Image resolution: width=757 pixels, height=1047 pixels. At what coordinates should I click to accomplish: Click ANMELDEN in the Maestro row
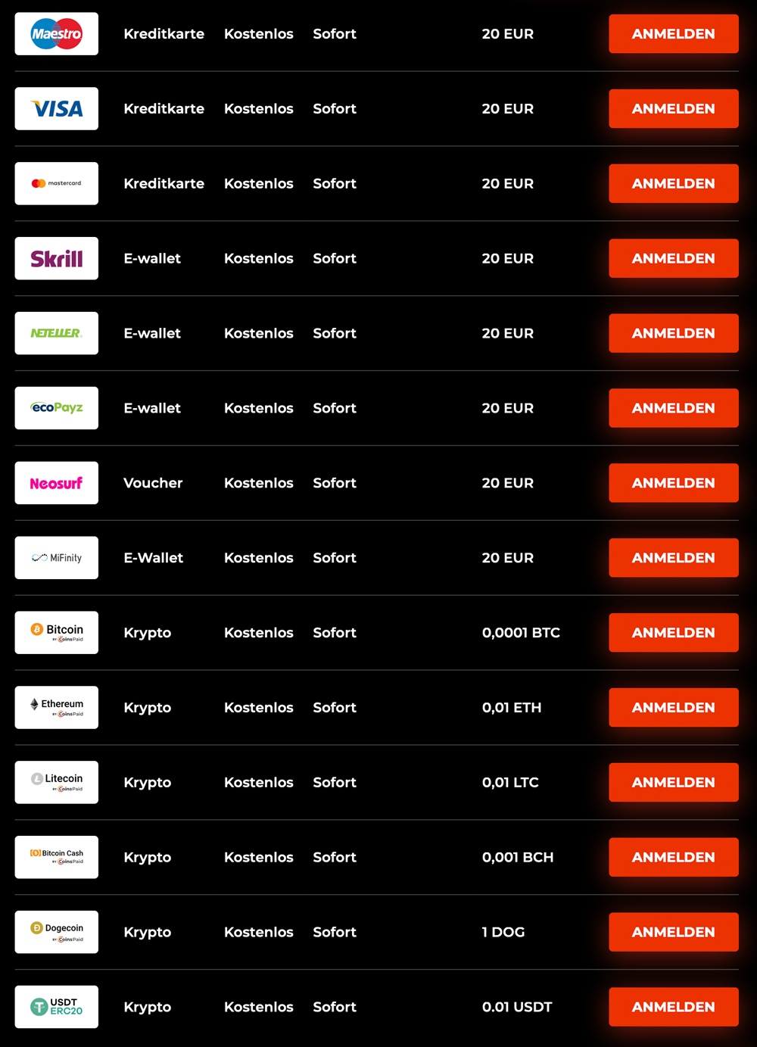(674, 34)
